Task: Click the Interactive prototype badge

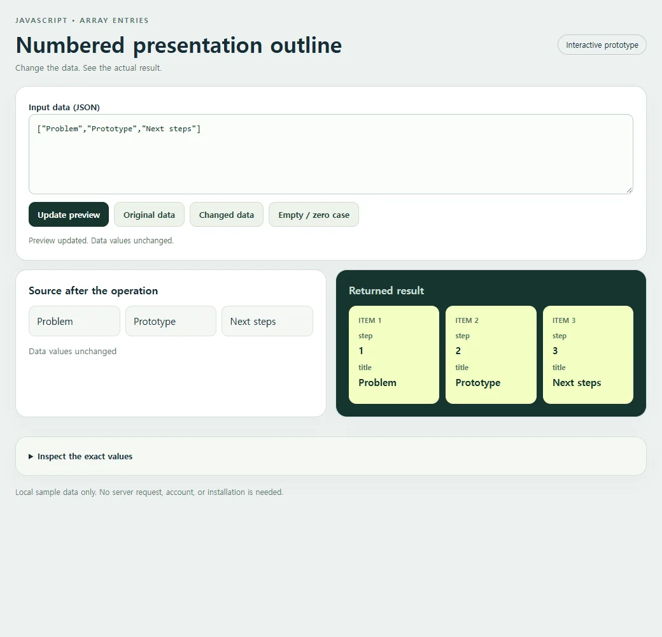Action: 602,45
